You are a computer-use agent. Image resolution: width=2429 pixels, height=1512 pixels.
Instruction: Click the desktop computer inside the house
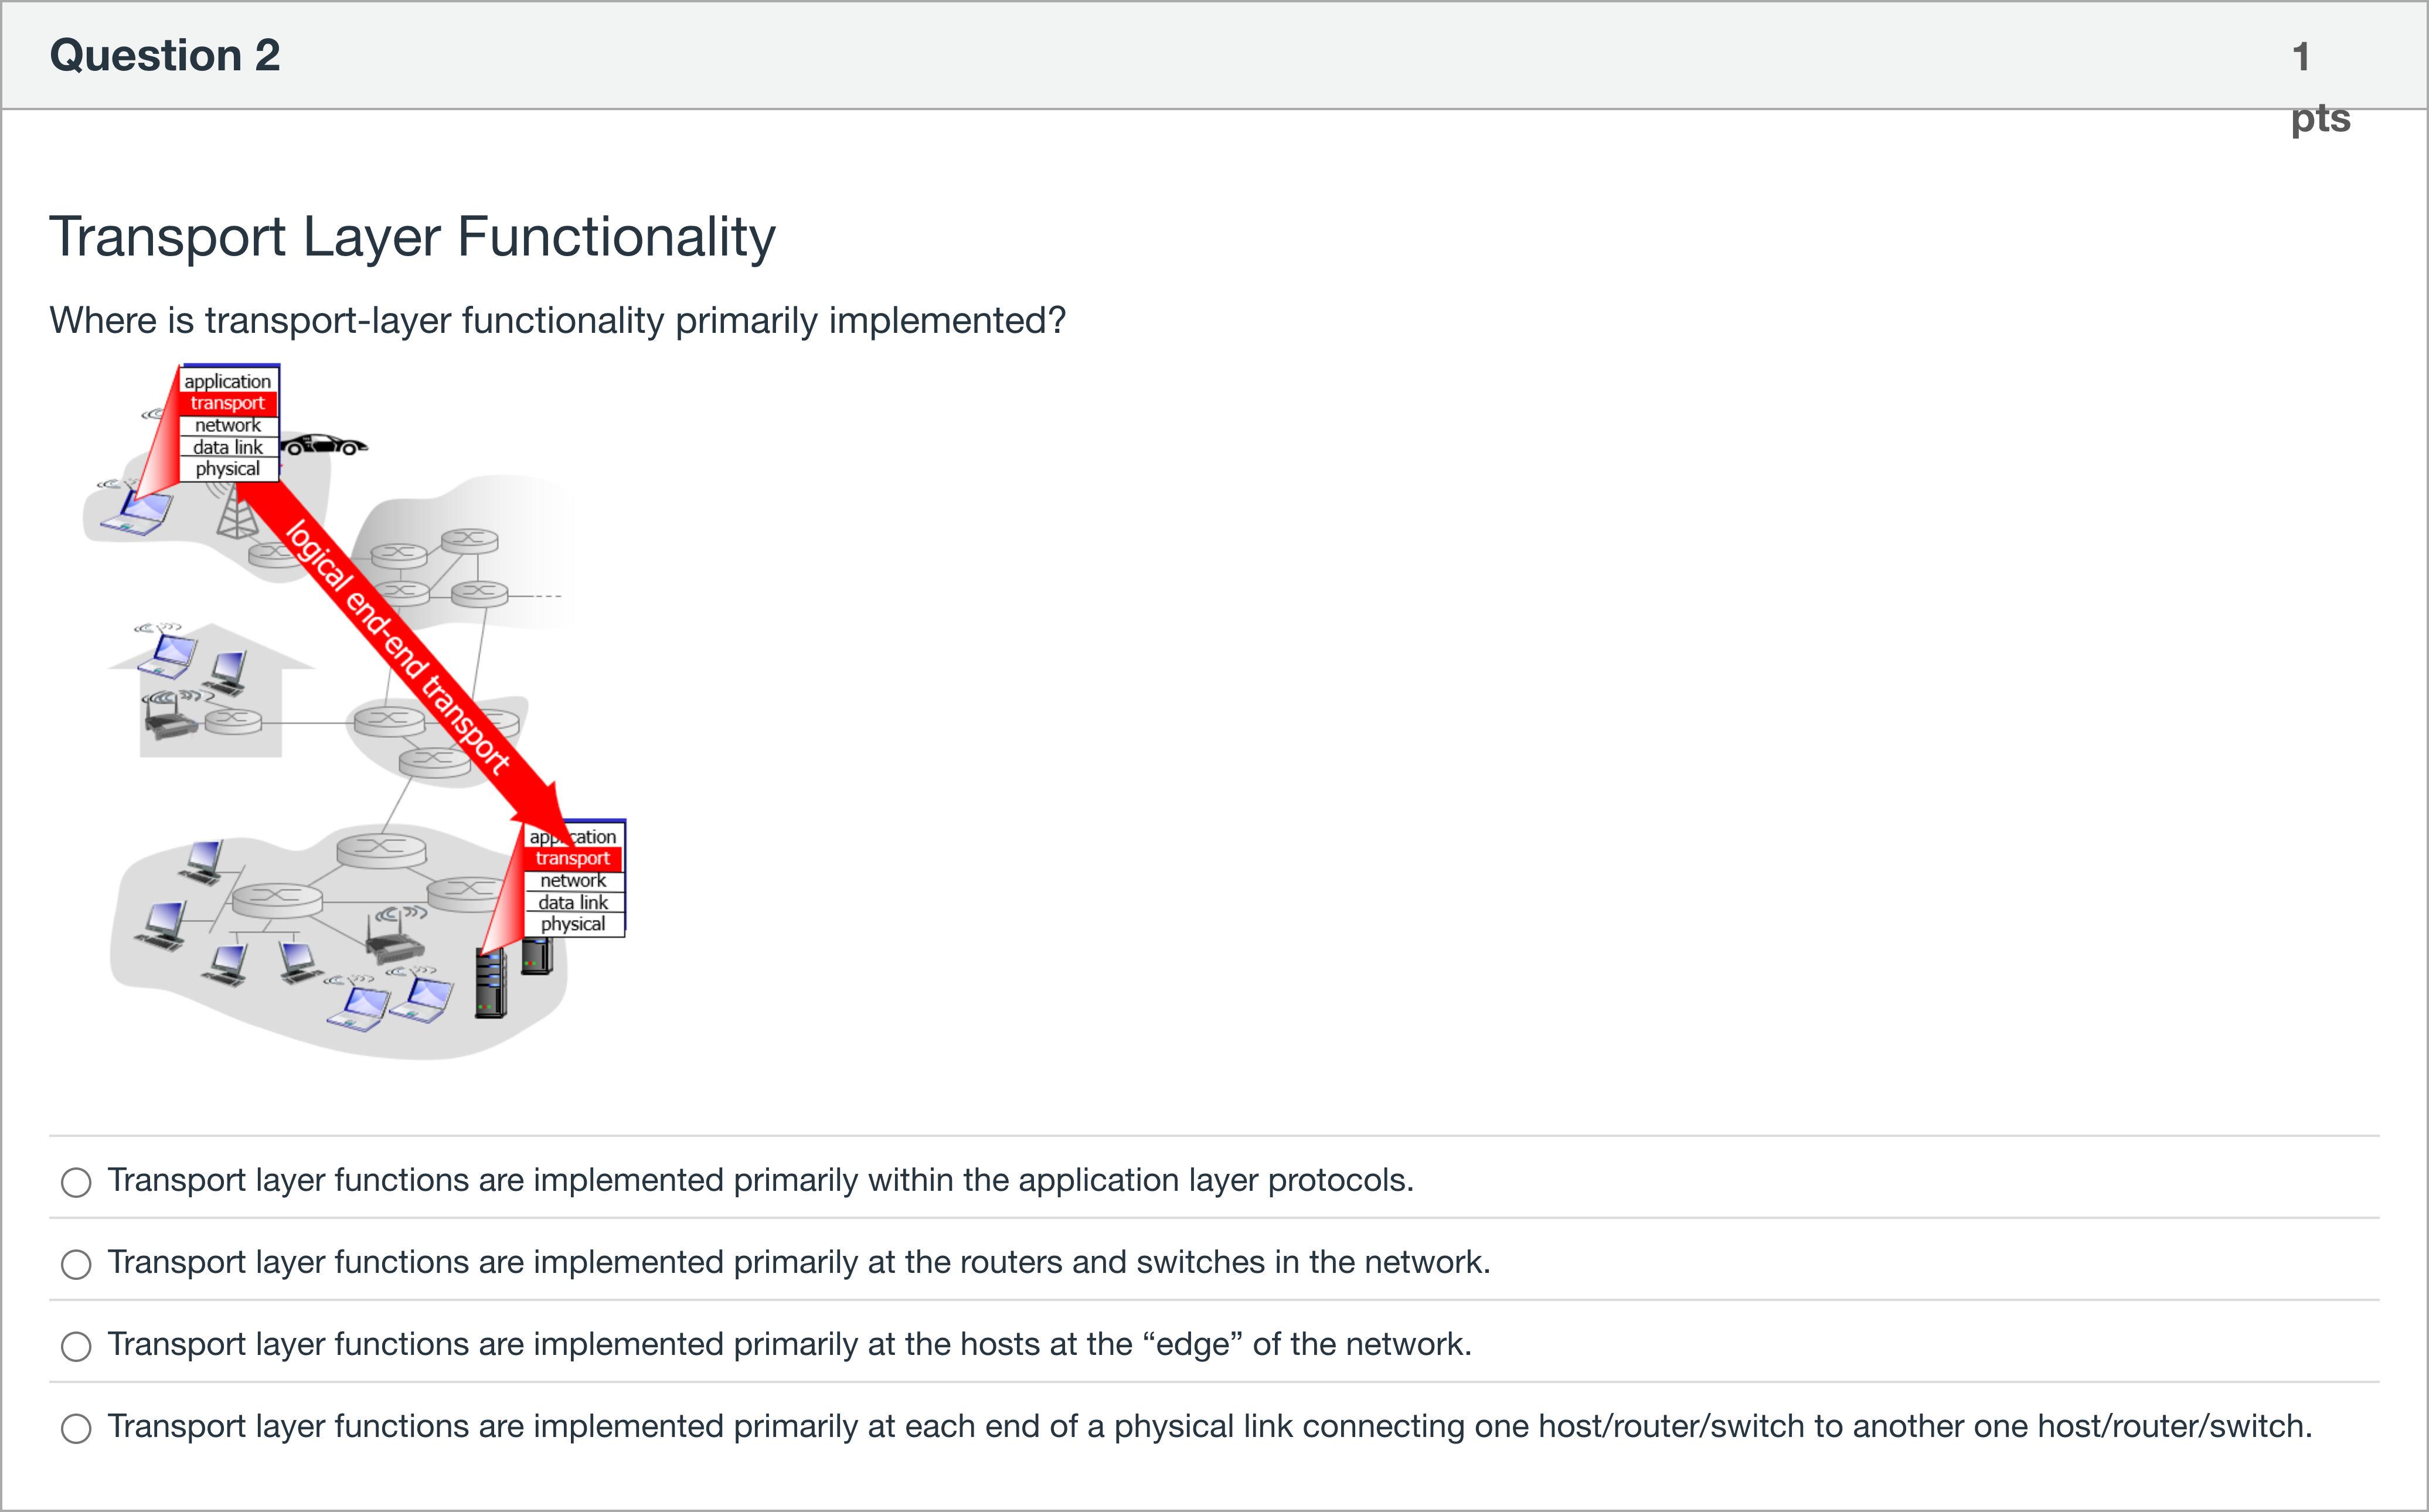point(230,672)
